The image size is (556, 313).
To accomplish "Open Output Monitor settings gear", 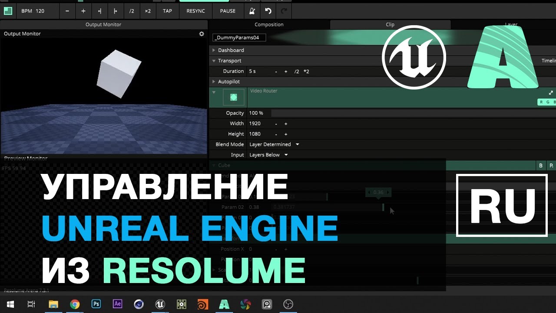I will pos(202,33).
